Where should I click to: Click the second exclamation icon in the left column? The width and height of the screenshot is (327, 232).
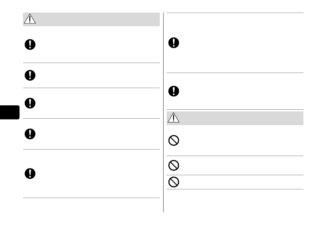coord(30,75)
